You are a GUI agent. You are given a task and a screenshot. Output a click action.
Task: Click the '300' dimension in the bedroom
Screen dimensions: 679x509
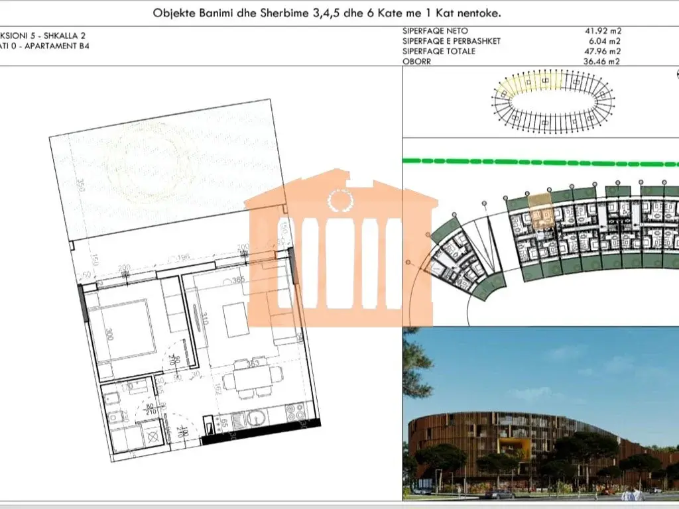click(109, 334)
